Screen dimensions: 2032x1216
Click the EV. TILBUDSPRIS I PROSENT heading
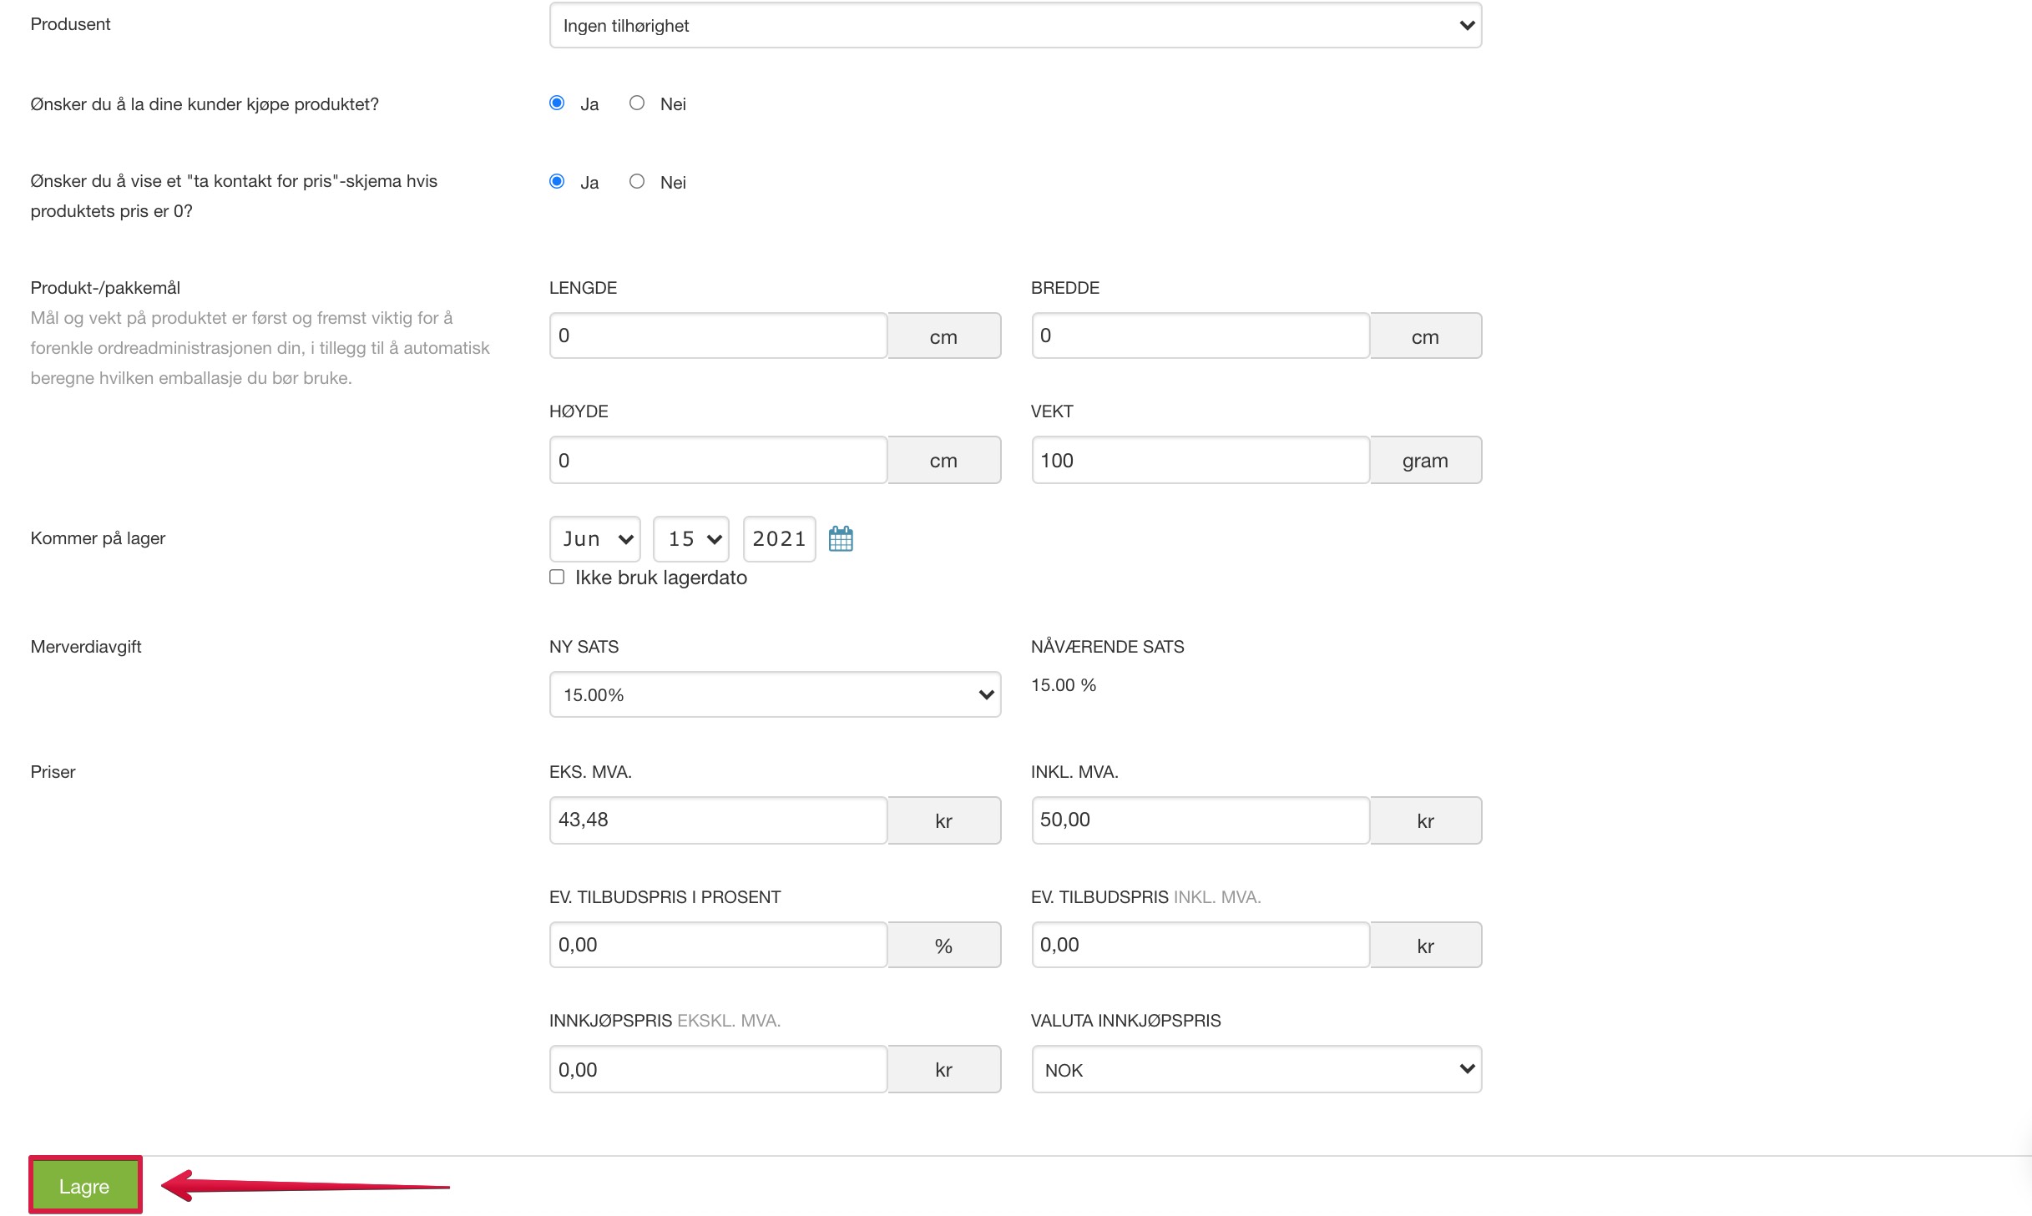pos(665,897)
